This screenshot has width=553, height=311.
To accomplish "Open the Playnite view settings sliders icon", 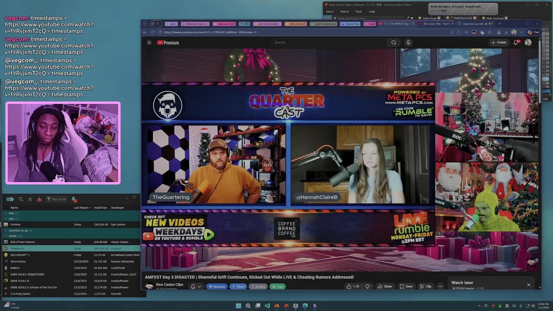I will point(30,199).
